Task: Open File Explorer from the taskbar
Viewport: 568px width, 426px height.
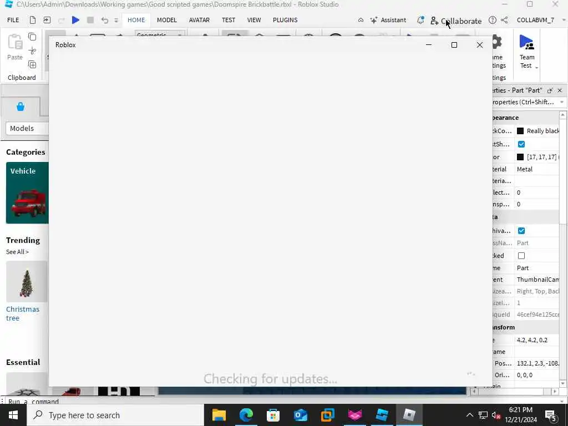Action: pos(219,415)
